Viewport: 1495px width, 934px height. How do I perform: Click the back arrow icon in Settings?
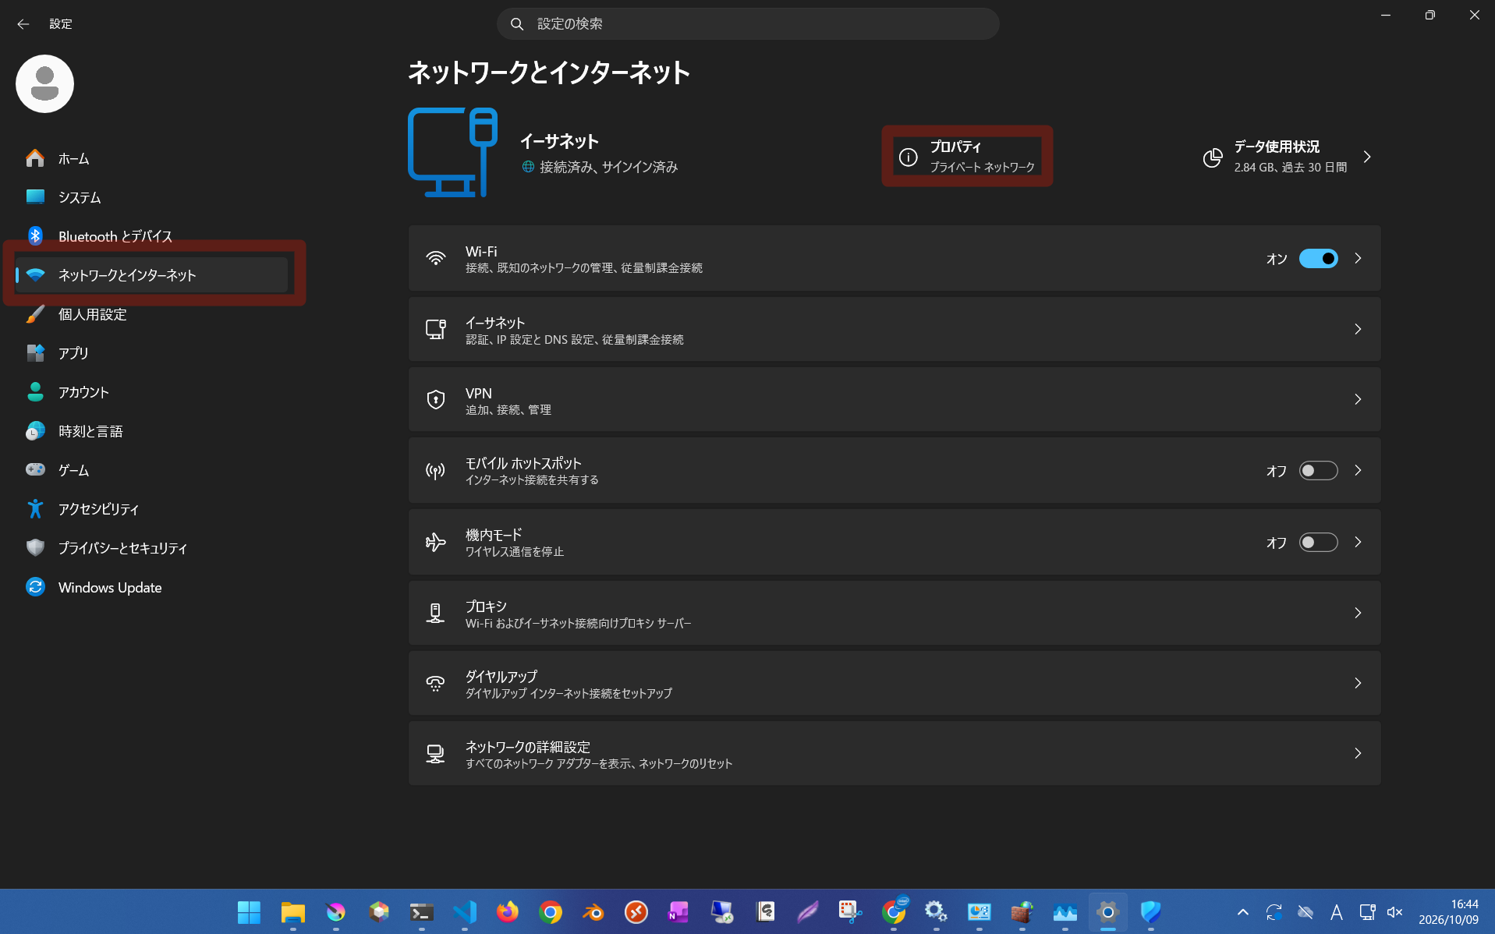[x=23, y=24]
